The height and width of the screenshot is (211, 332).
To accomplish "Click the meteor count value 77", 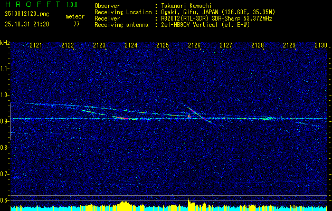I will [77, 24].
